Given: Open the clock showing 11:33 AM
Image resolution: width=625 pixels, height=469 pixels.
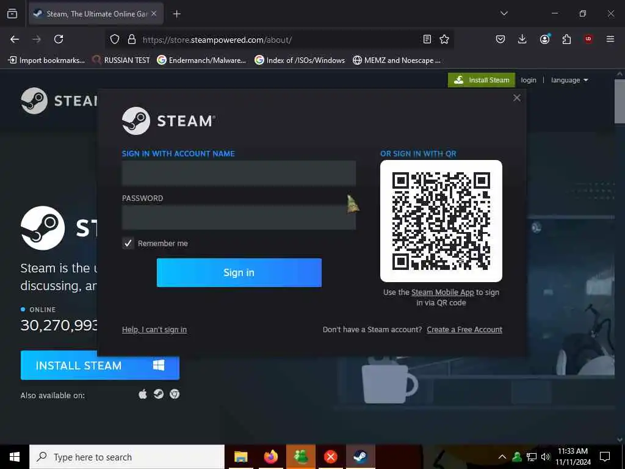Looking at the screenshot, I should pyautogui.click(x=573, y=457).
